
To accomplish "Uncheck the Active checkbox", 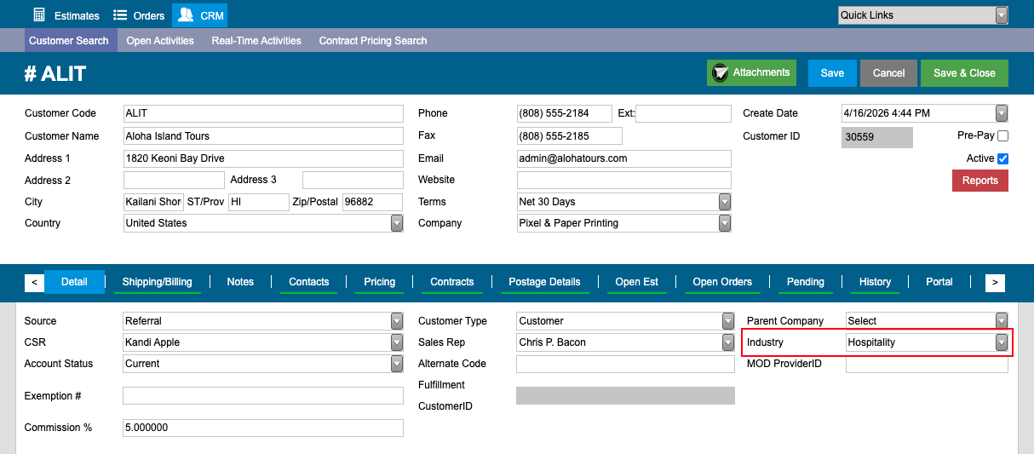I will tap(1002, 158).
